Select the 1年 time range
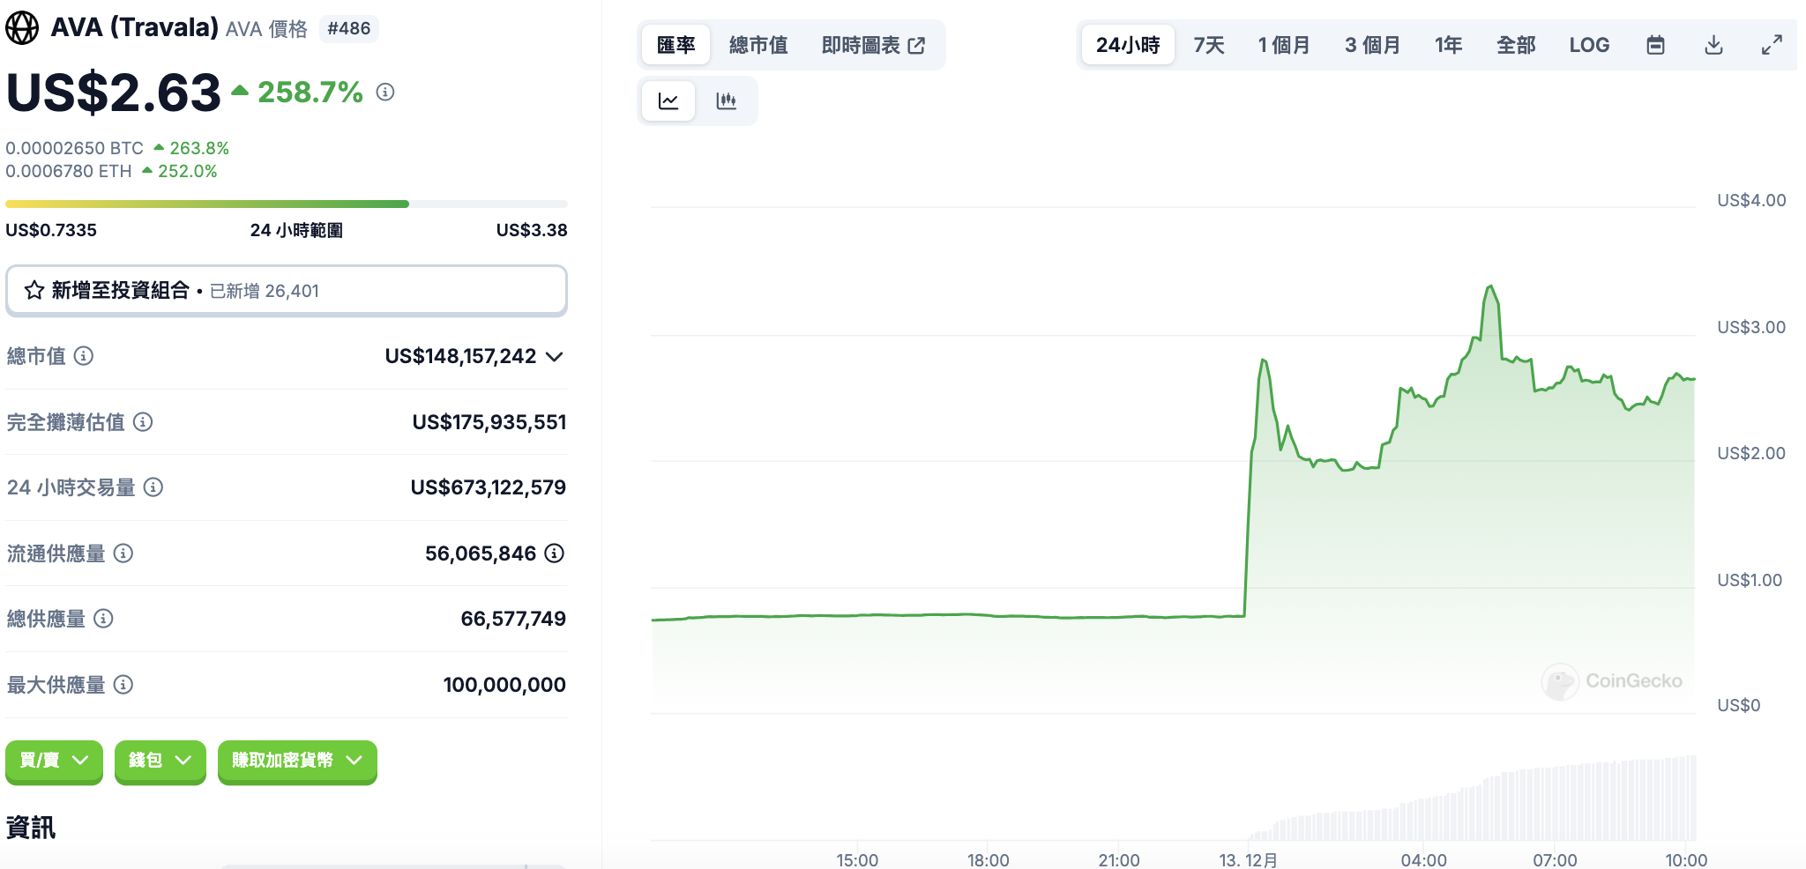The width and height of the screenshot is (1806, 869). point(1448,45)
